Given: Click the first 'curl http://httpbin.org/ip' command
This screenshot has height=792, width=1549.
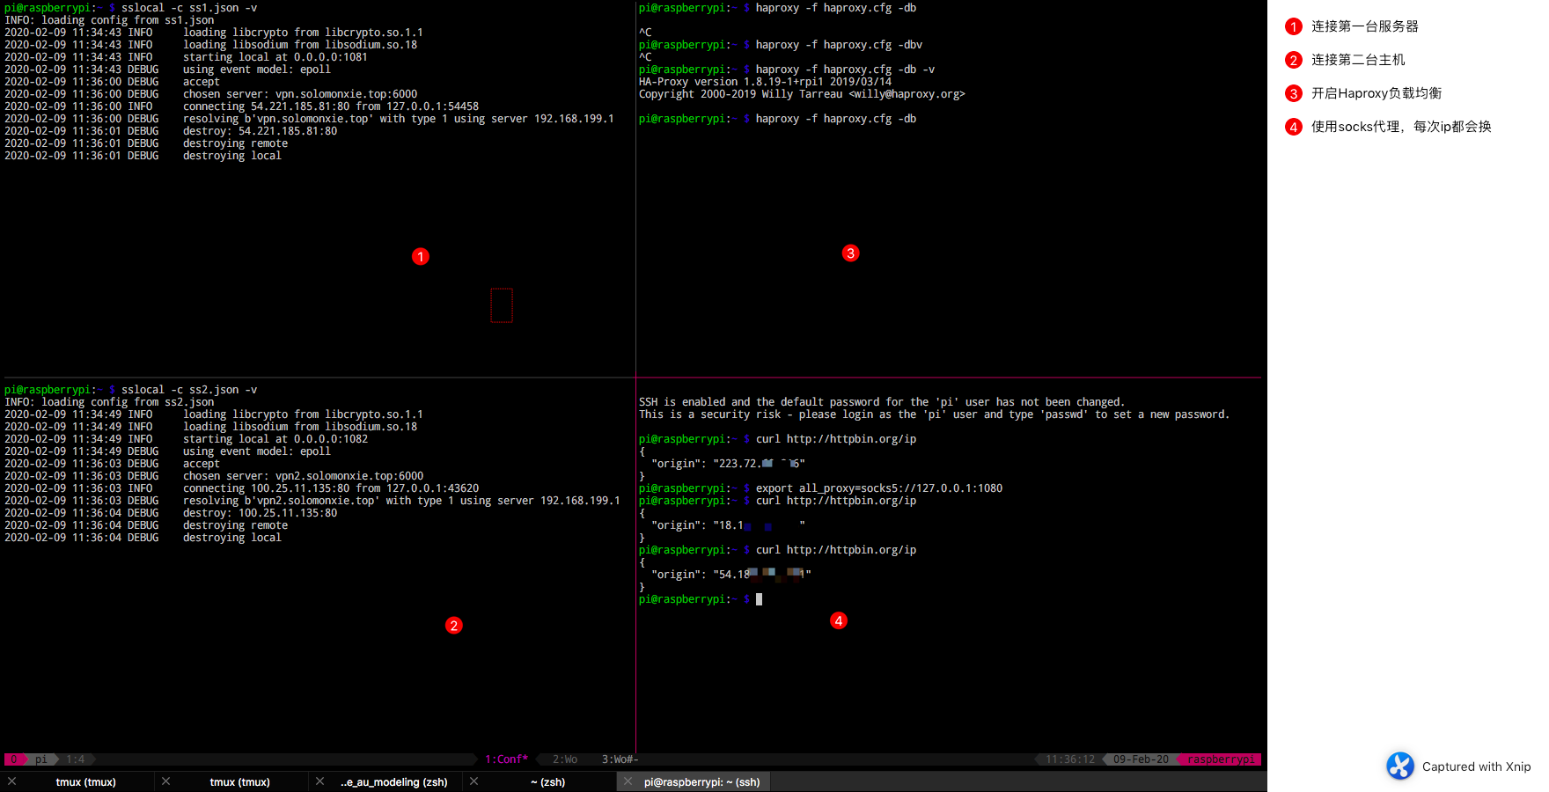Looking at the screenshot, I should [x=835, y=439].
